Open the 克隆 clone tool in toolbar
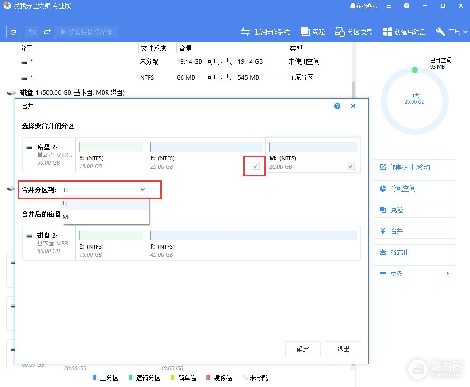Screen dimensions: 470x387 313,32
